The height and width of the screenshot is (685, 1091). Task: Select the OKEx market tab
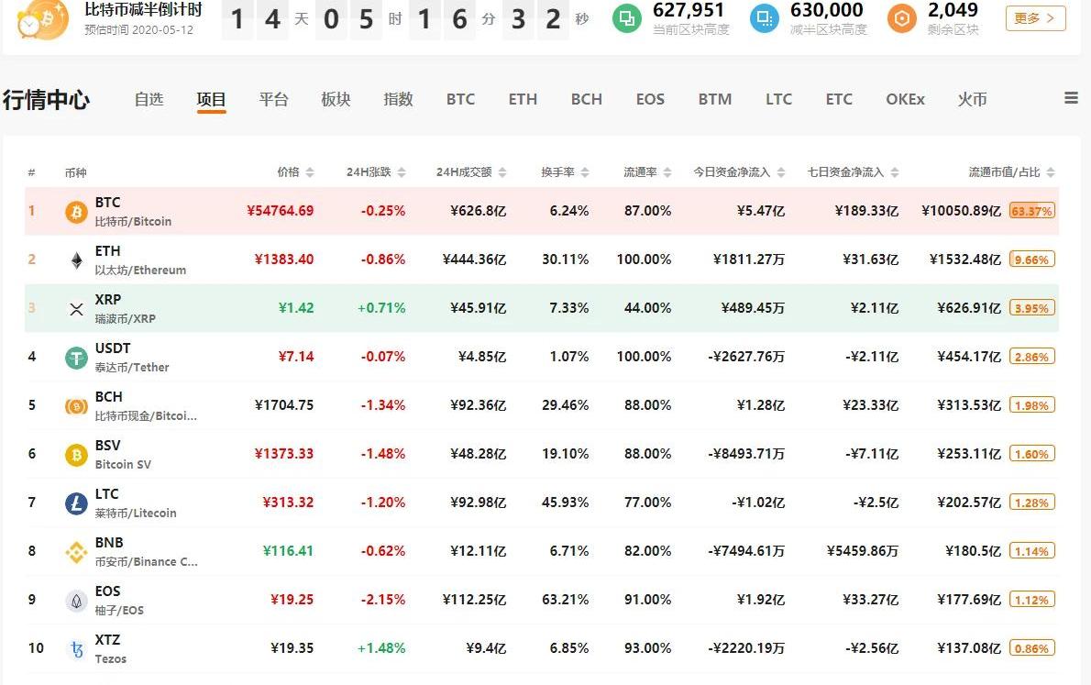[905, 99]
